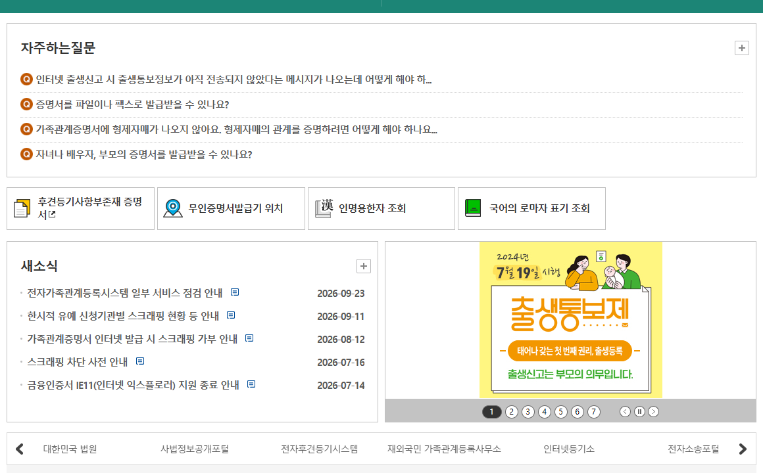Viewport: 763px width, 473px height.
Task: Expand the 새소식 list with plus button
Action: (364, 266)
